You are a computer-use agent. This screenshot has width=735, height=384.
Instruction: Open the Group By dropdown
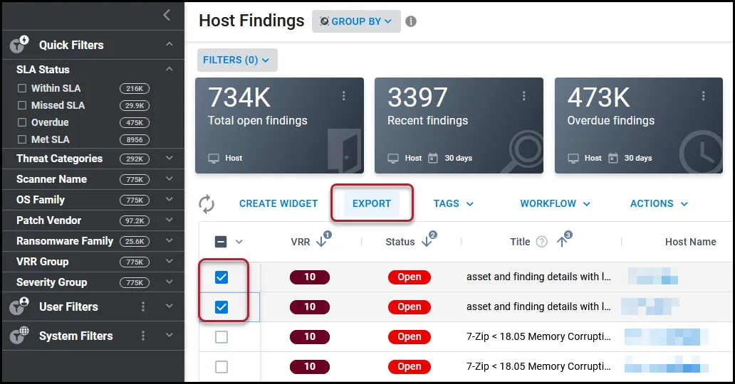point(356,21)
